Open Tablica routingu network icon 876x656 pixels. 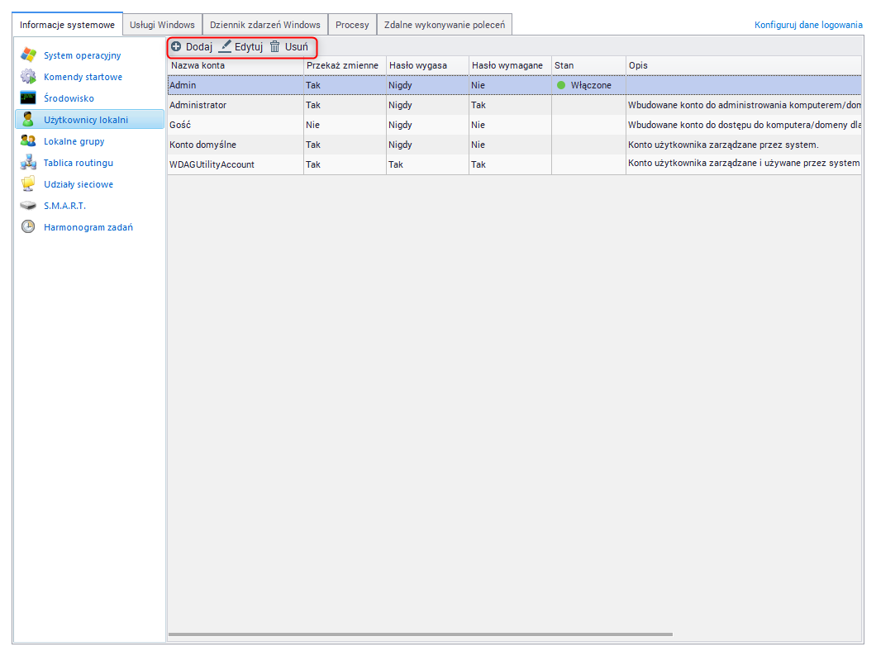(x=28, y=163)
